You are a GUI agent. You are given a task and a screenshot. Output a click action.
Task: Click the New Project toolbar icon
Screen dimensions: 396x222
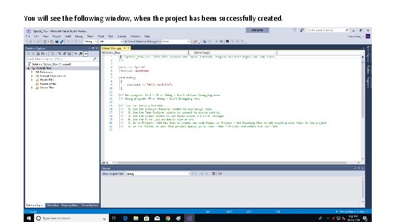coord(45,42)
